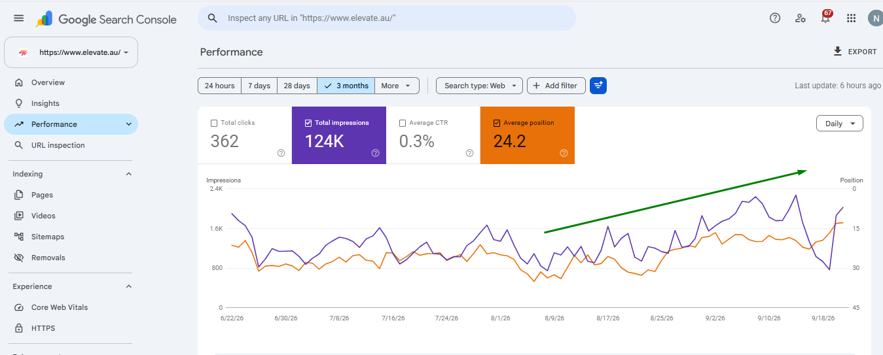Uncheck the Total impressions checkbox
This screenshot has width=883, height=355.
pyautogui.click(x=308, y=123)
